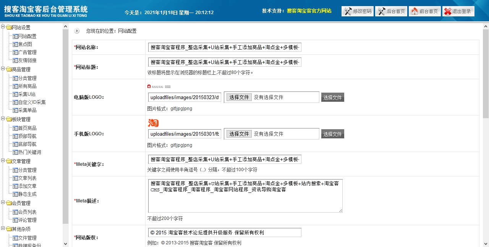Open 分类管理 under 商品管理

[x=28, y=79]
